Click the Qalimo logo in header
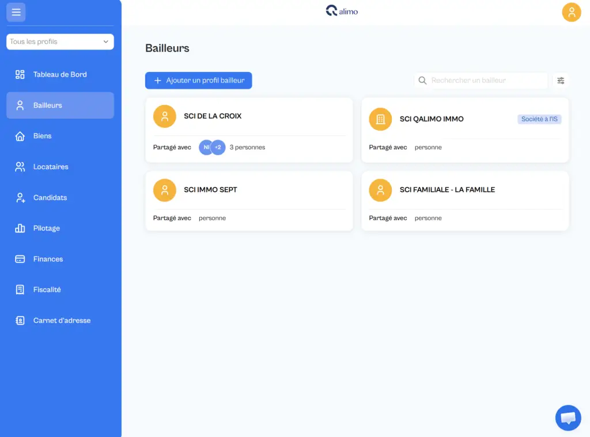The width and height of the screenshot is (590, 437). coord(342,11)
